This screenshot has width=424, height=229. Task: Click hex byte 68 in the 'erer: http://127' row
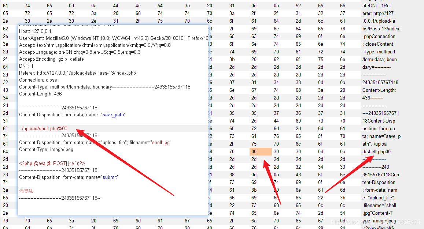coord(138,13)
